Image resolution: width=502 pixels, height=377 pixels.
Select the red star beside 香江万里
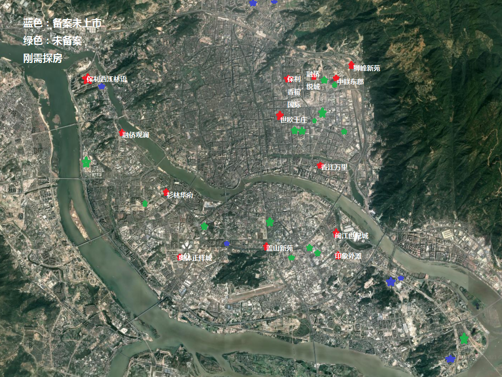(319, 165)
